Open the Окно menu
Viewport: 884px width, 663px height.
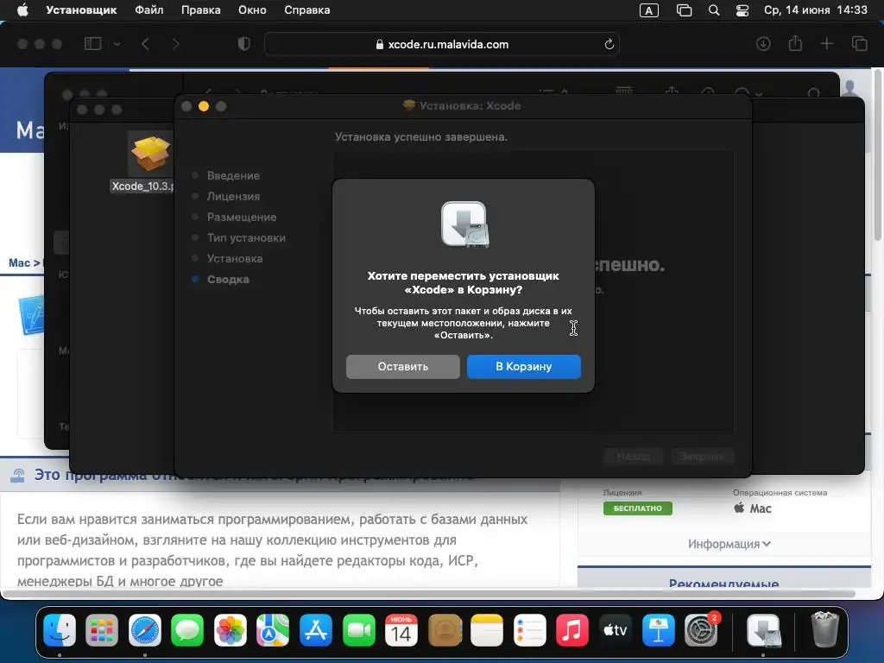point(252,10)
